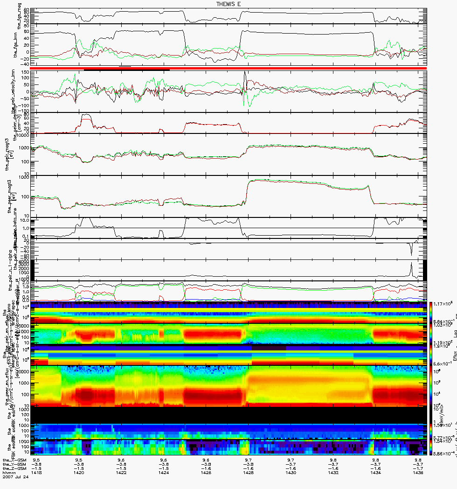Click the '1.17×10^6' colorbar maximum label
The width and height of the screenshot is (457, 489).
coord(443,303)
